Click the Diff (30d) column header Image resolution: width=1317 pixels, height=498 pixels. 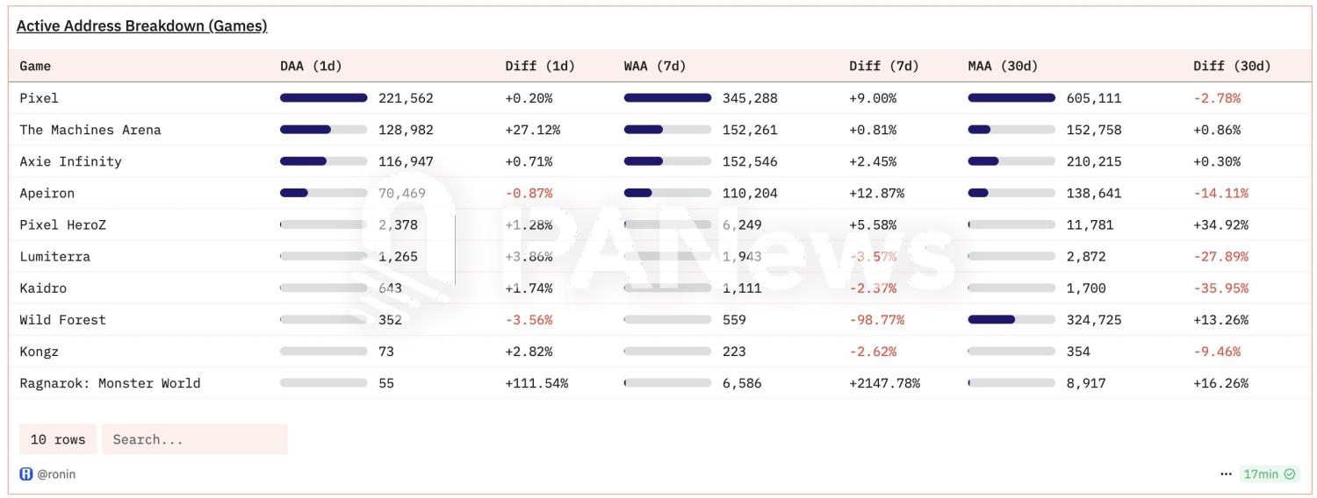(1232, 66)
